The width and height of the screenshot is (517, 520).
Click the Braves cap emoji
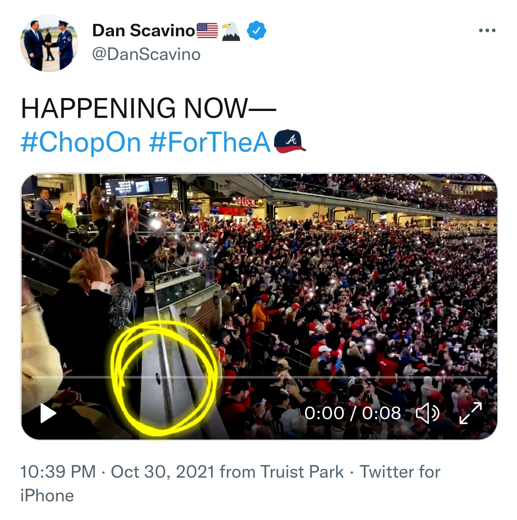point(290,141)
